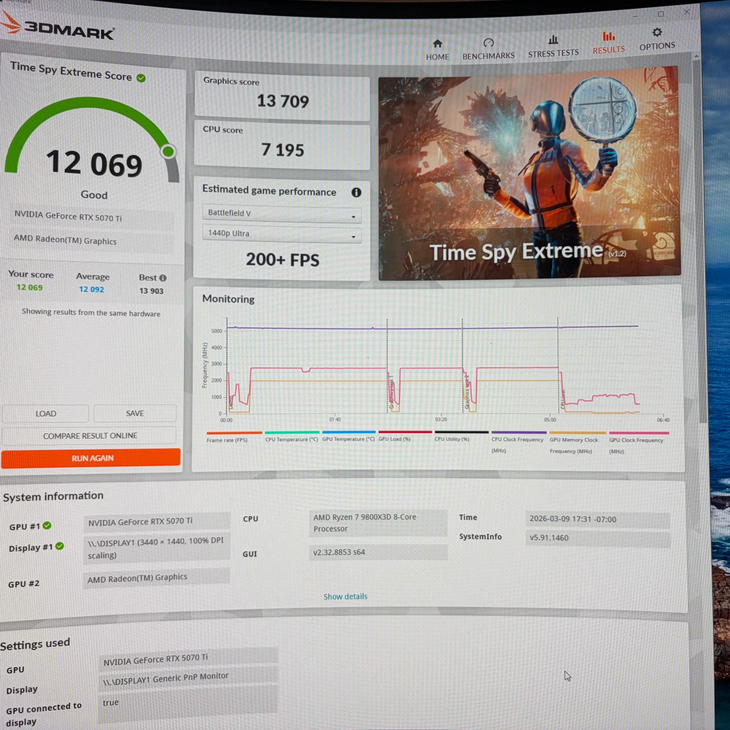Image resolution: width=730 pixels, height=730 pixels.
Task: Toggle the CPU Utility (%) legend entry
Action: coord(461,436)
